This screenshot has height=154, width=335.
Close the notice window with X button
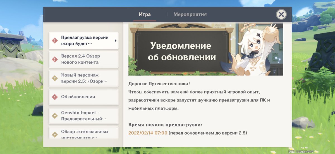tap(281, 14)
